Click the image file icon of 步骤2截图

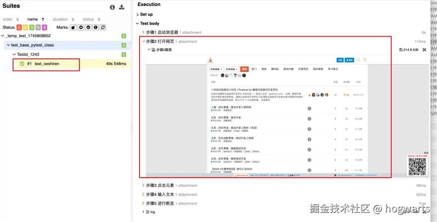click(x=153, y=50)
